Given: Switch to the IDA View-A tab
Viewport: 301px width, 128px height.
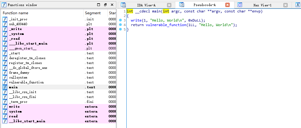Looking at the screenshot, I should point(146,5).
